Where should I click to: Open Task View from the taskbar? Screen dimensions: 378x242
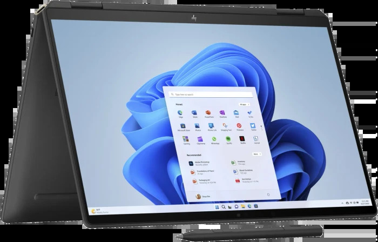230,207
